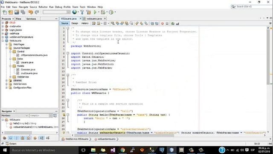The height and width of the screenshot is (154, 273).
Task: Expand the Libraries node
Action: point(7,80)
